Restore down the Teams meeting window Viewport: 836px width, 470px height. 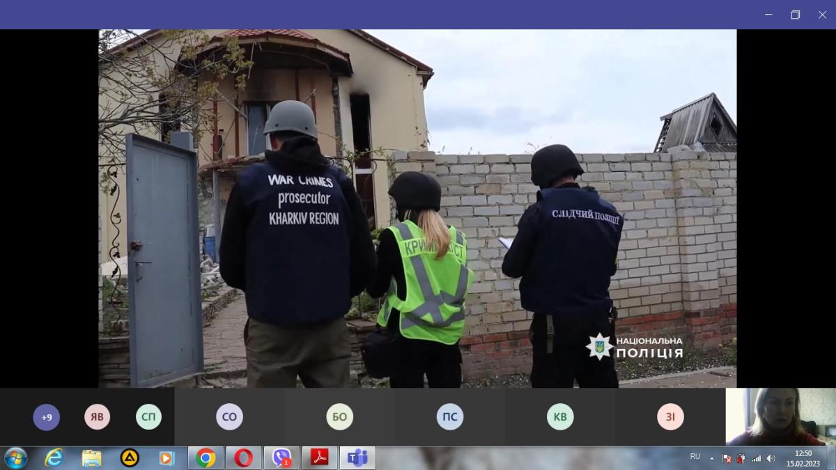click(796, 15)
